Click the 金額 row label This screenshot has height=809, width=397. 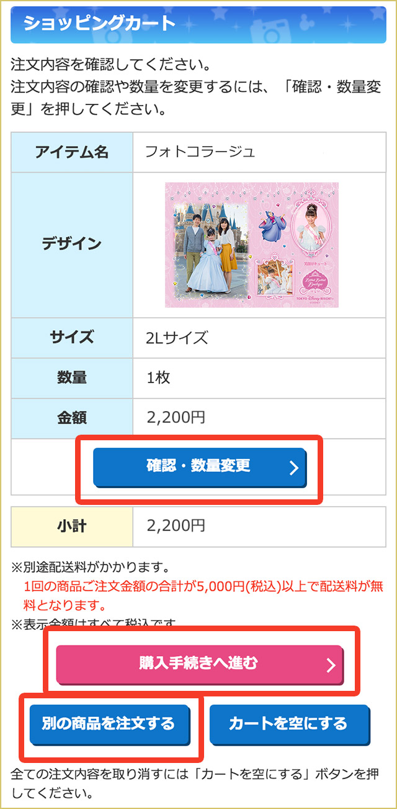tap(72, 417)
